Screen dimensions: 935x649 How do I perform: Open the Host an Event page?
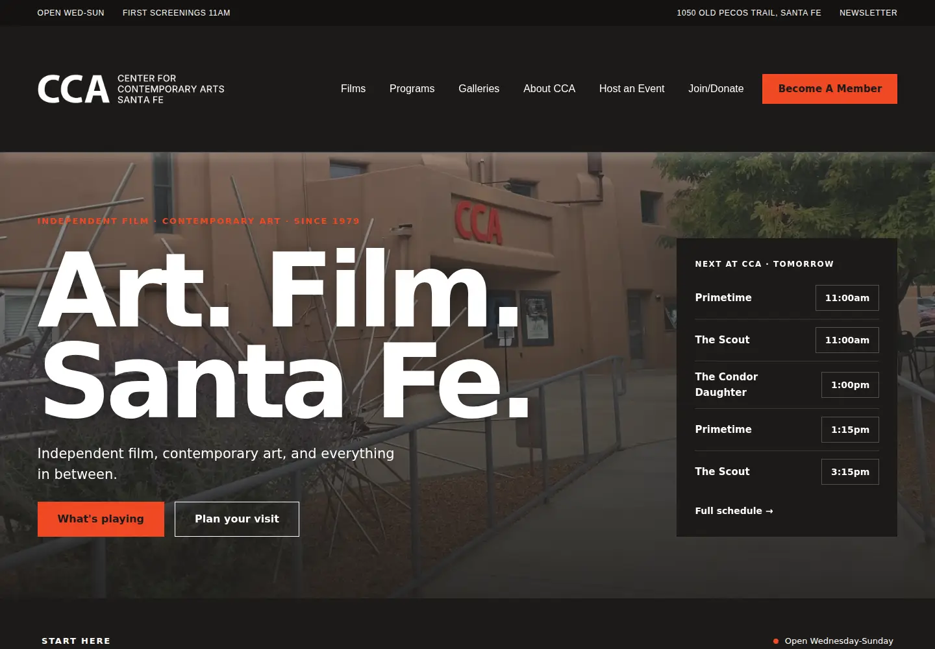(632, 89)
